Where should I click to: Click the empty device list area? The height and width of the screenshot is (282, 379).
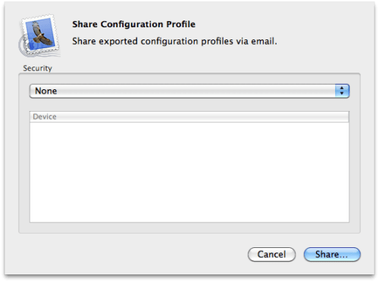click(x=189, y=172)
